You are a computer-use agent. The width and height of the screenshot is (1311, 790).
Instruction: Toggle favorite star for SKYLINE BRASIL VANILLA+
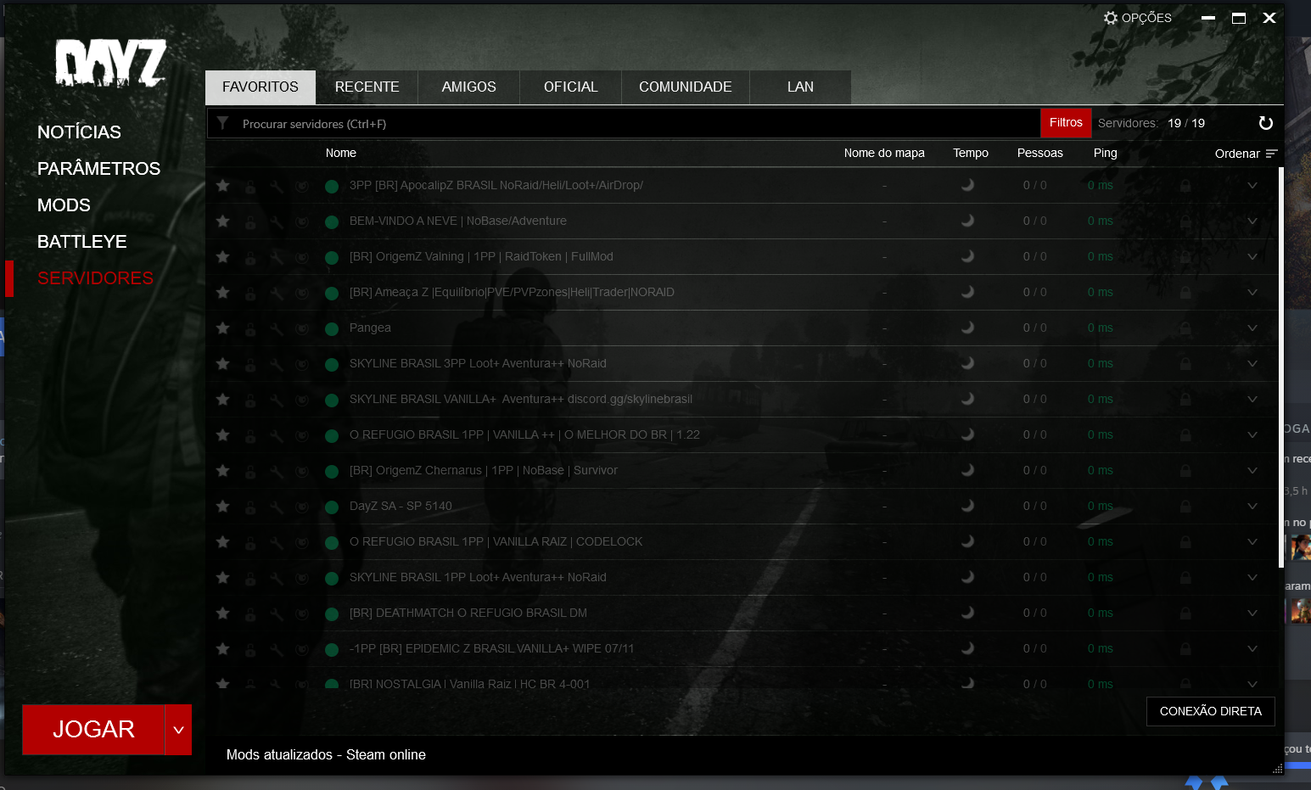[222, 399]
